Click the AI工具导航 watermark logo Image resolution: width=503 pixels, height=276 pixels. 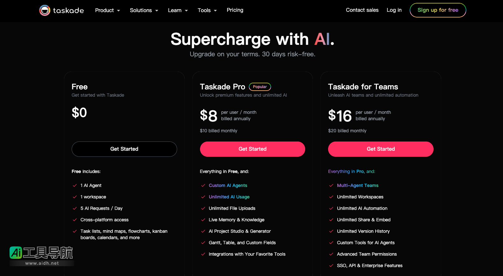point(41,255)
